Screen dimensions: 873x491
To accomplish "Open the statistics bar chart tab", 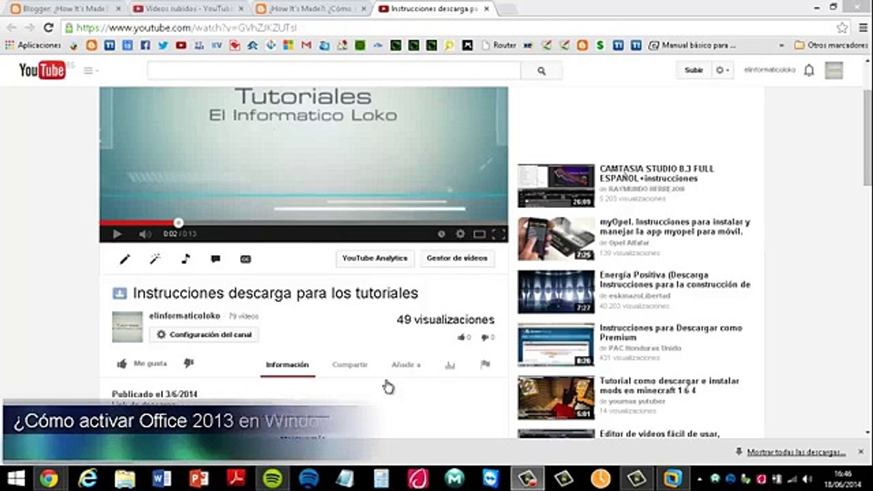I will click(450, 365).
